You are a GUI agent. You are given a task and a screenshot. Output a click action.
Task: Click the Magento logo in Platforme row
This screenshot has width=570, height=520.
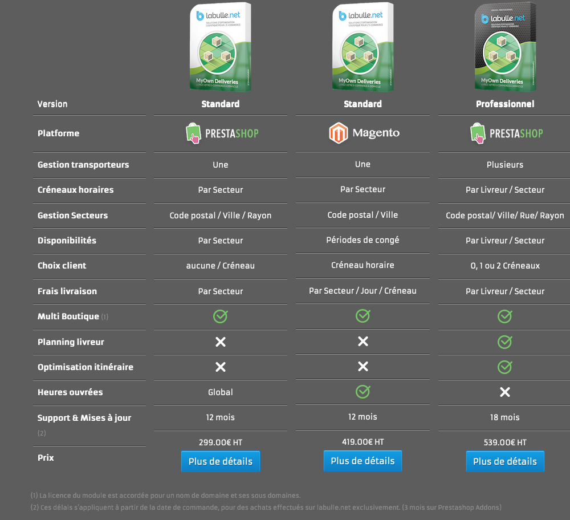click(364, 133)
